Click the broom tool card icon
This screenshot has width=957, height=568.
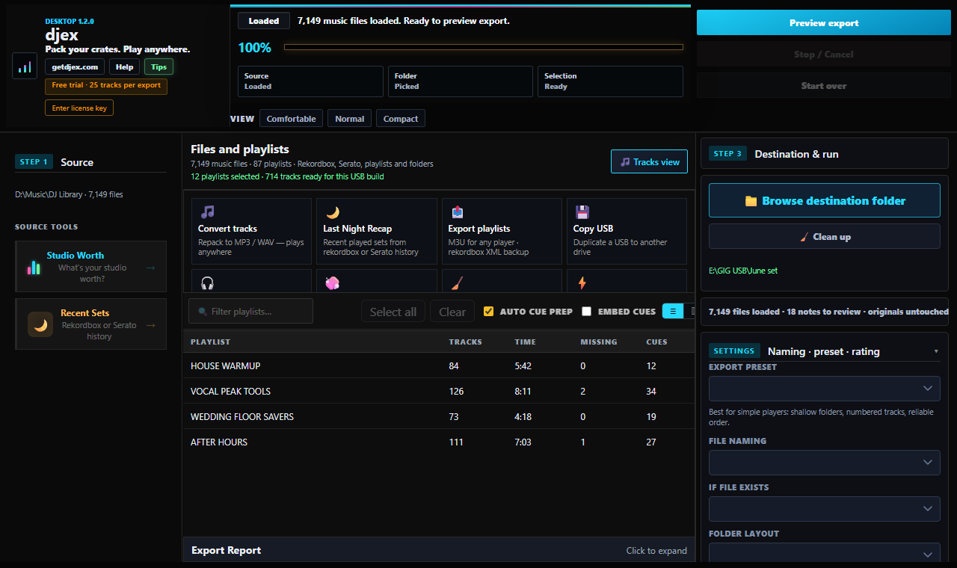pos(458,283)
